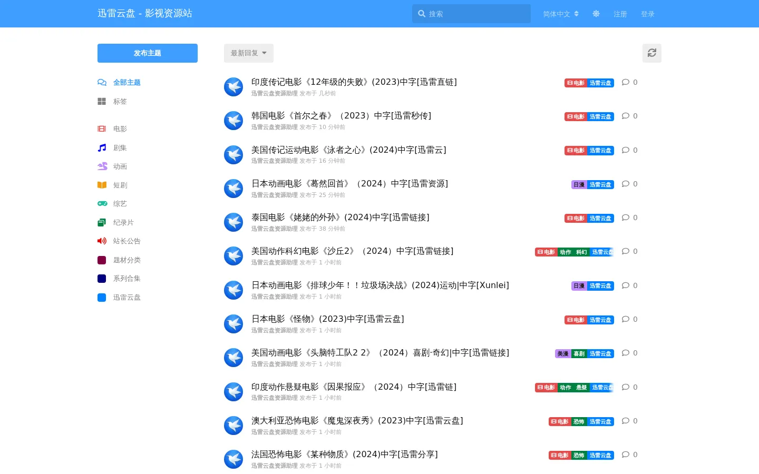This screenshot has height=474, width=759.
Task: Click 科幻 tag on 《沙丘2》 post
Action: pyautogui.click(x=581, y=252)
